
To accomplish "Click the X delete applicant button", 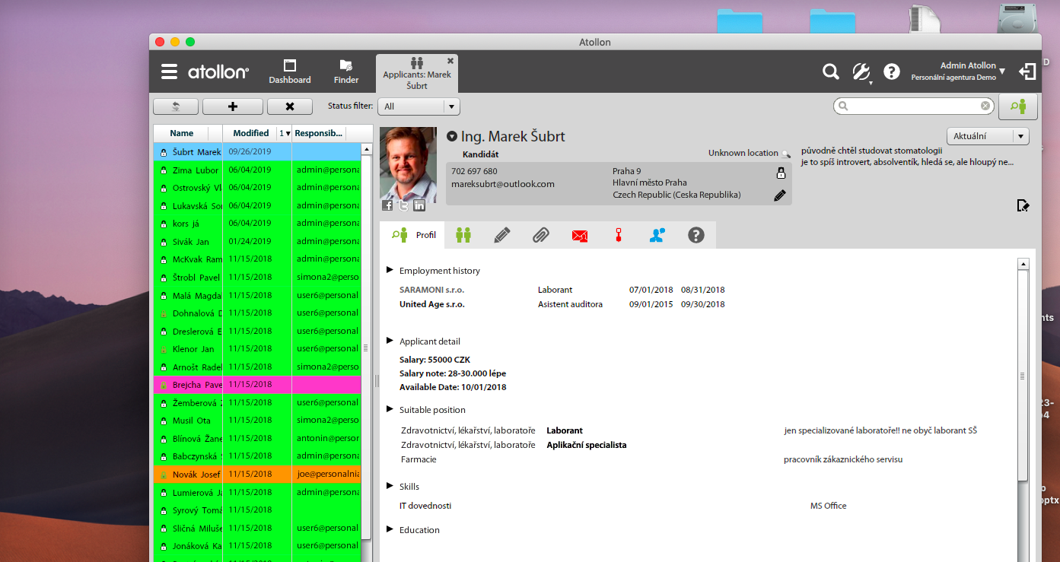I will pyautogui.click(x=289, y=107).
